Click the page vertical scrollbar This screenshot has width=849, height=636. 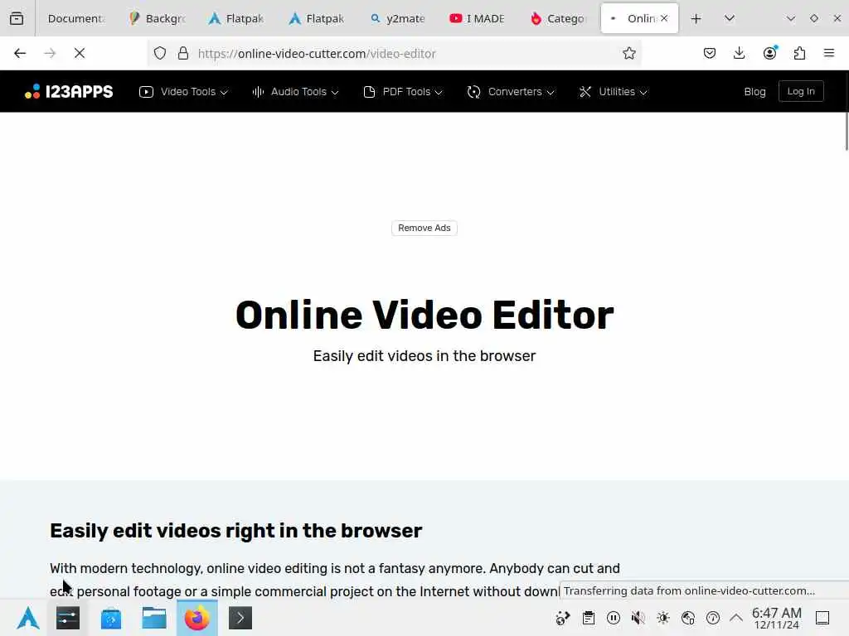[846, 132]
